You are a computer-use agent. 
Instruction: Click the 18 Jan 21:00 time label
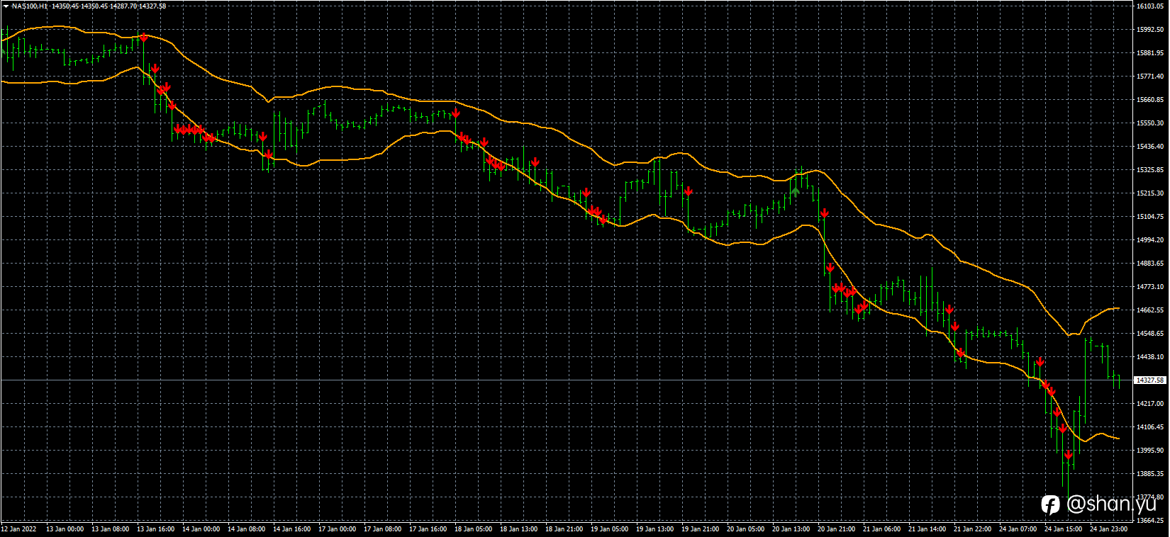(564, 528)
